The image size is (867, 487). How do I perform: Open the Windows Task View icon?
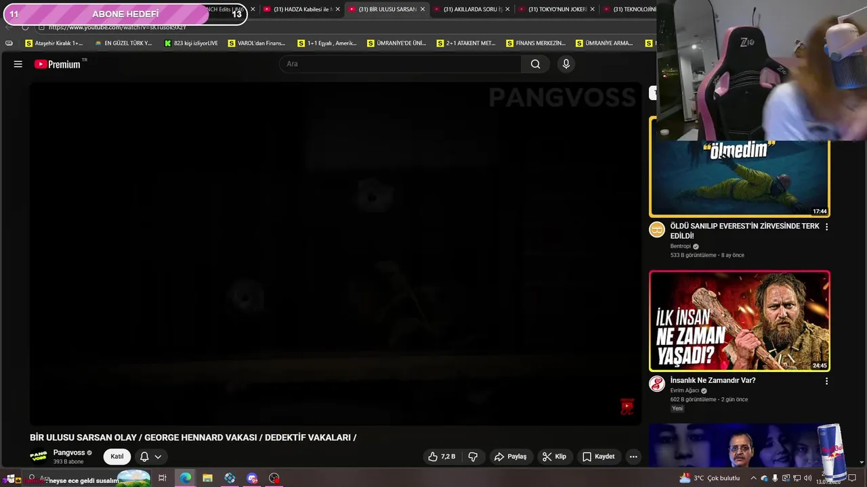(x=163, y=478)
